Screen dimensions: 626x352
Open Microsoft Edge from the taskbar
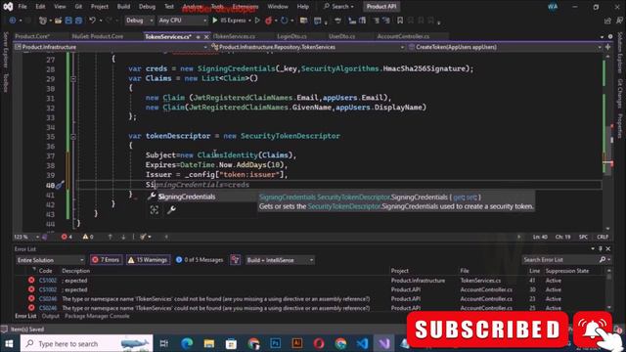(187, 343)
